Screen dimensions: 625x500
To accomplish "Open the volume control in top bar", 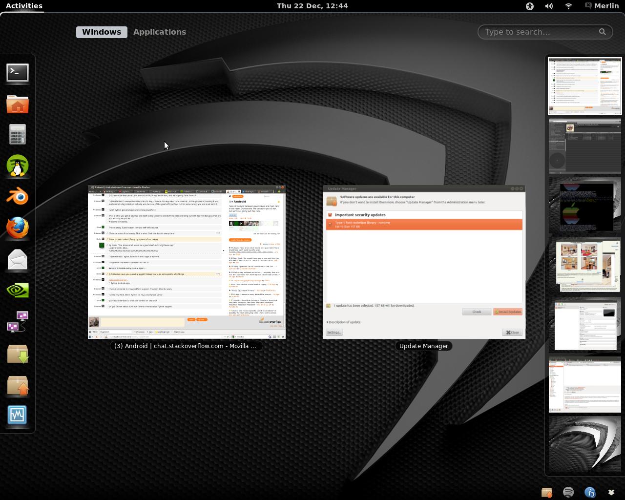I will point(549,6).
